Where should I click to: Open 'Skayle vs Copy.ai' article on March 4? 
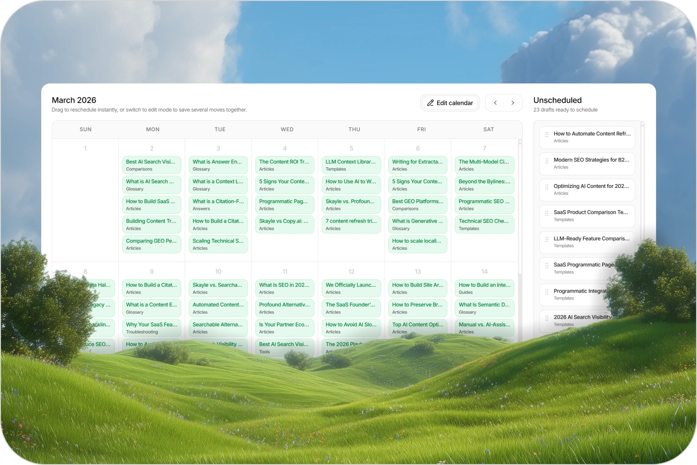[284, 224]
